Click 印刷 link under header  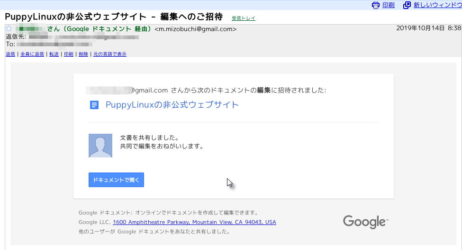click(69, 54)
